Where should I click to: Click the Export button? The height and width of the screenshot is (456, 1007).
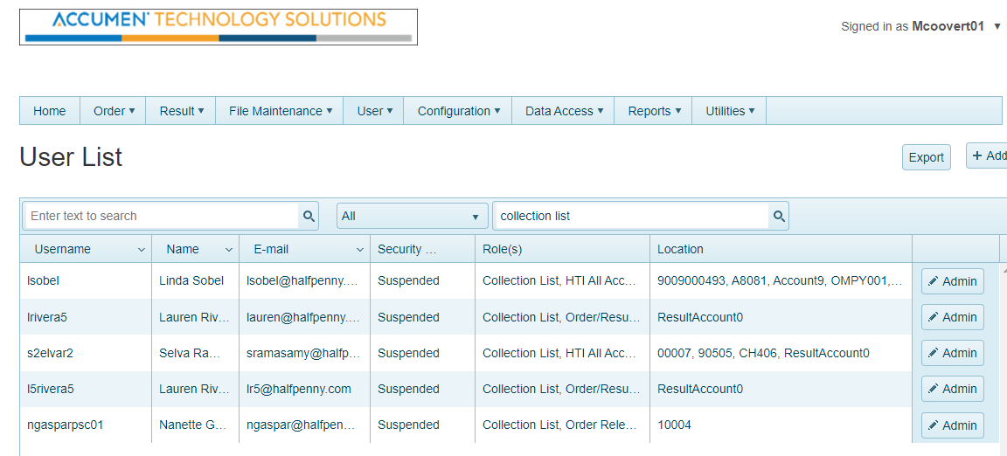click(926, 157)
